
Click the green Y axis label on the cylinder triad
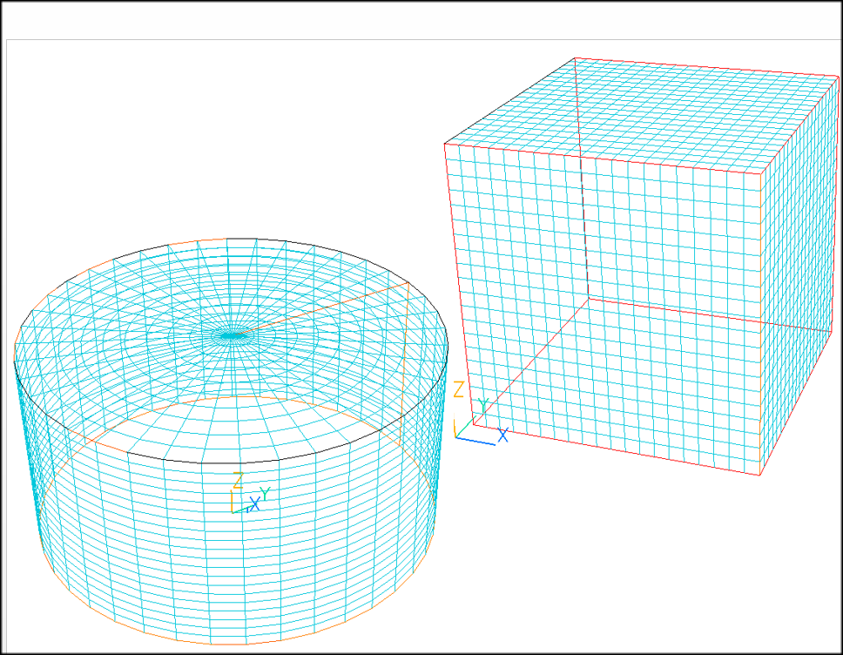pyautogui.click(x=265, y=494)
